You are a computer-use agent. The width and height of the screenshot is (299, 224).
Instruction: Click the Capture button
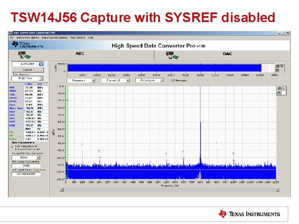point(28,70)
